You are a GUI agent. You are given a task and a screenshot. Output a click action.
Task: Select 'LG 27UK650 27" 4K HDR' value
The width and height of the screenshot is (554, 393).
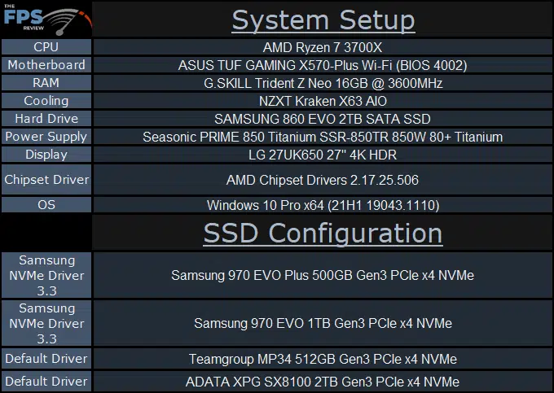click(x=323, y=155)
